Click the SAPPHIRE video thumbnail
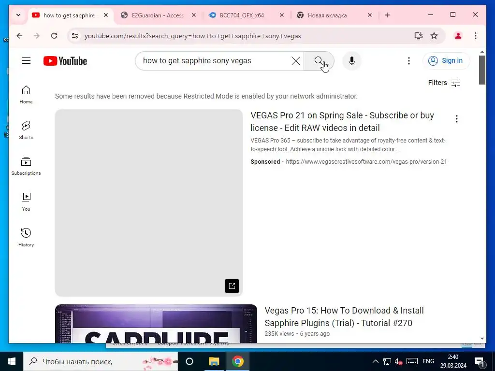The height and width of the screenshot is (371, 495). point(156,324)
